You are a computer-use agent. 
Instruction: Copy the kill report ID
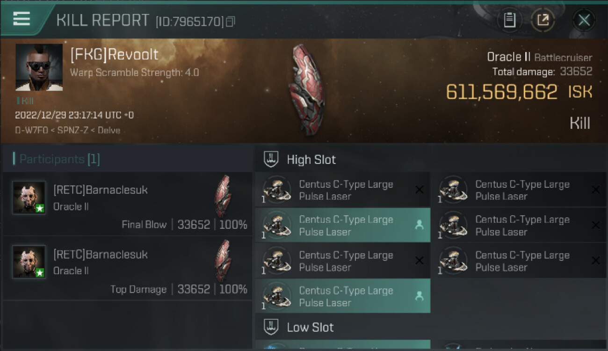tap(230, 22)
